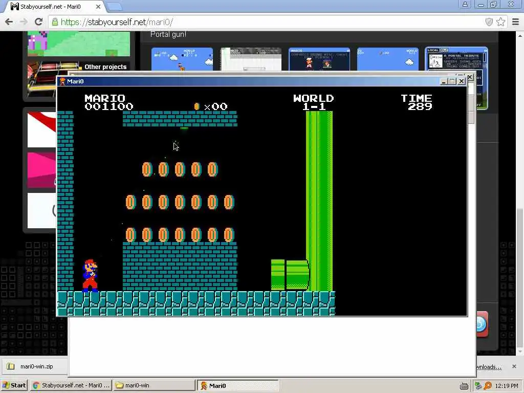Image resolution: width=524 pixels, height=393 pixels.
Task: Open the second grey Mari0 screenshot thumbnail
Action: click(251, 59)
